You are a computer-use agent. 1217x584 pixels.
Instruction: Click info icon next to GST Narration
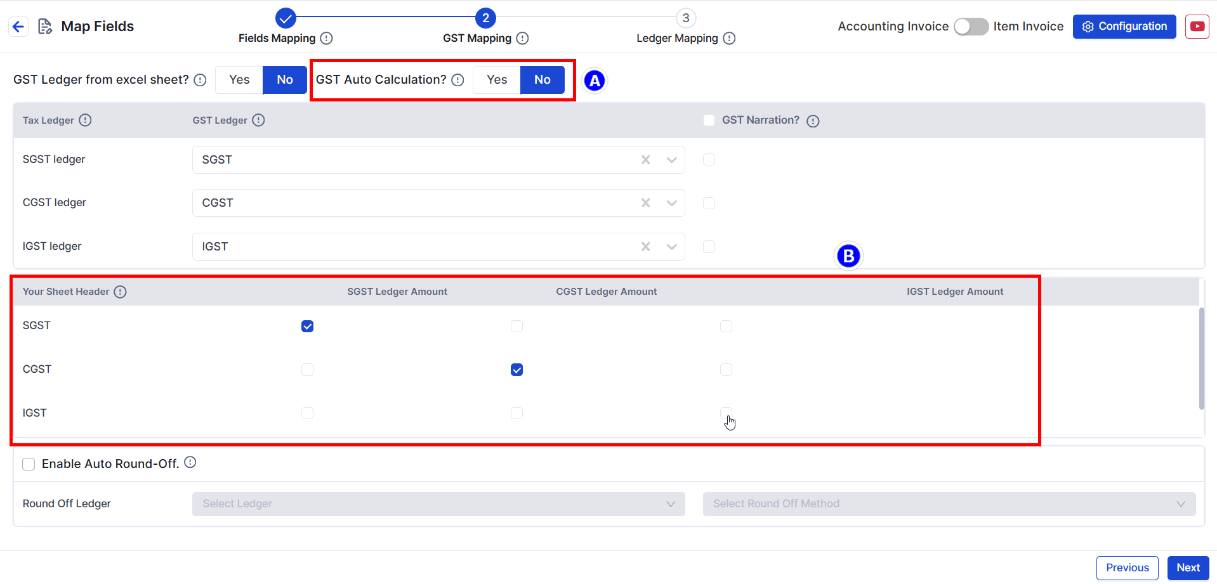(x=813, y=120)
